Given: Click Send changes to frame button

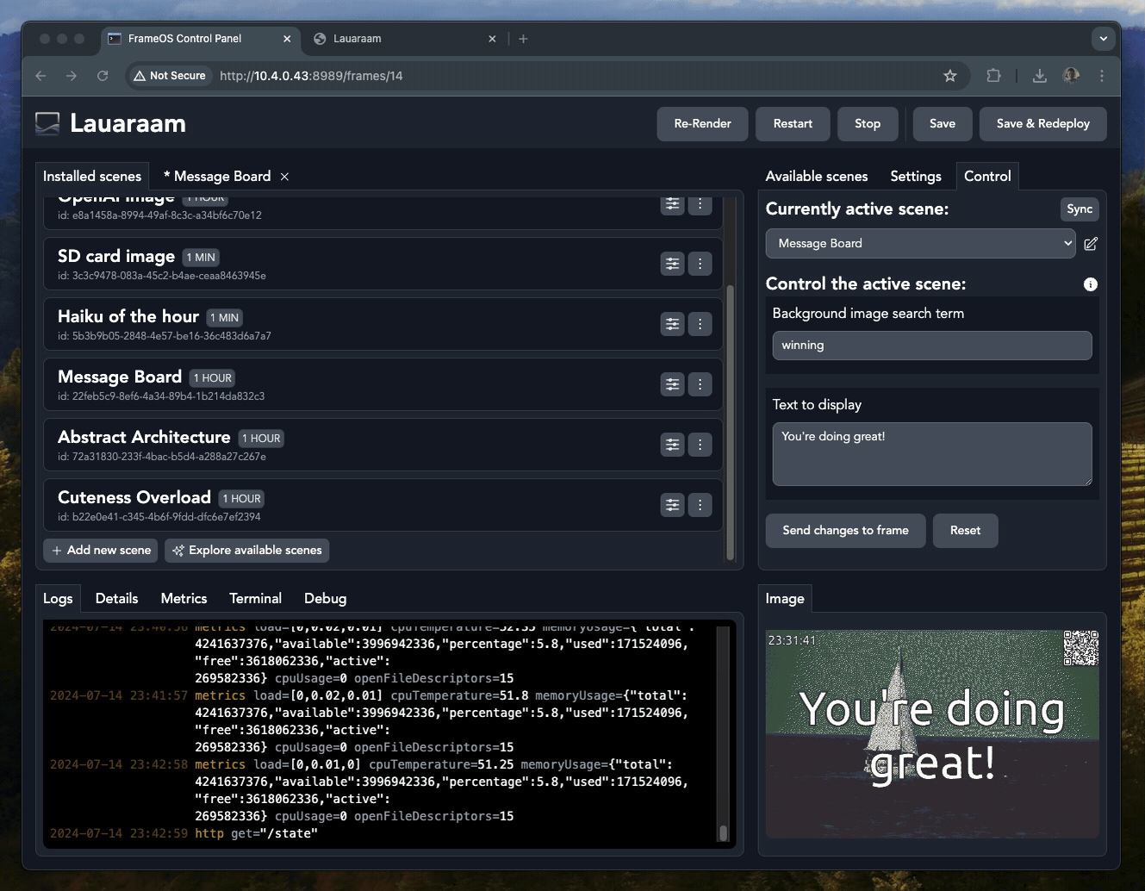Looking at the screenshot, I should coord(845,531).
